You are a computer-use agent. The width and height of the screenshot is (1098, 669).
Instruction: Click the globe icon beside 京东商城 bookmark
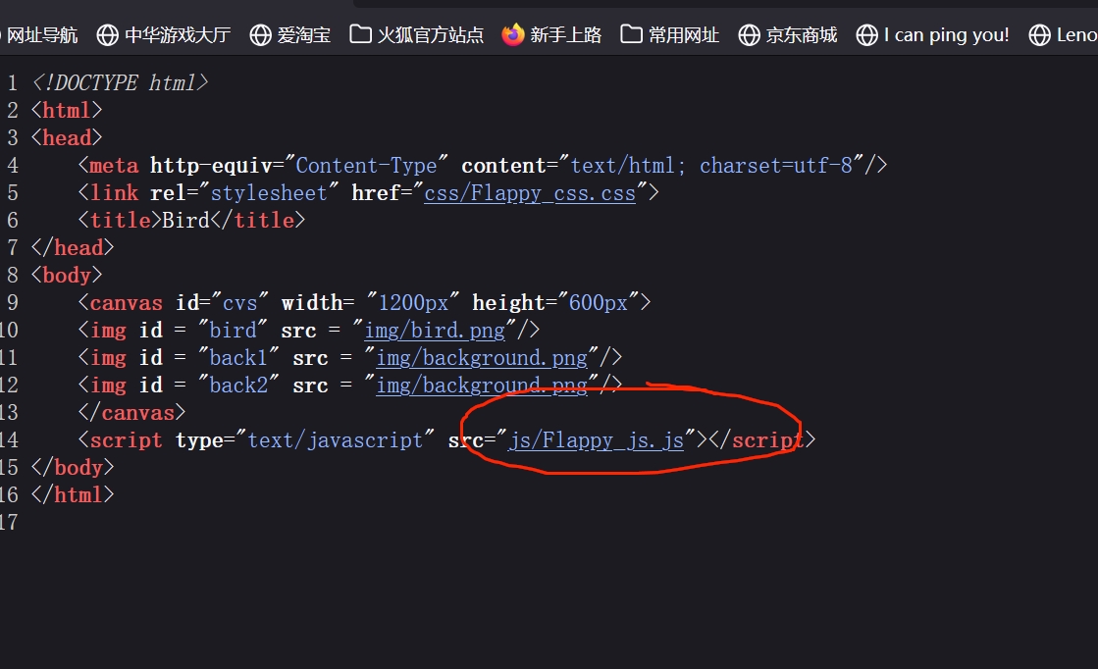point(750,35)
